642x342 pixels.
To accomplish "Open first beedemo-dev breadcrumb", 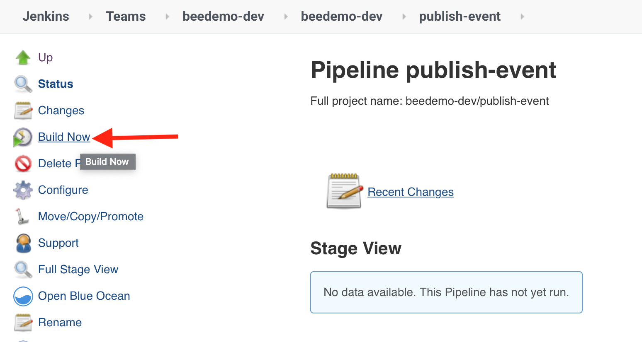I will click(223, 17).
